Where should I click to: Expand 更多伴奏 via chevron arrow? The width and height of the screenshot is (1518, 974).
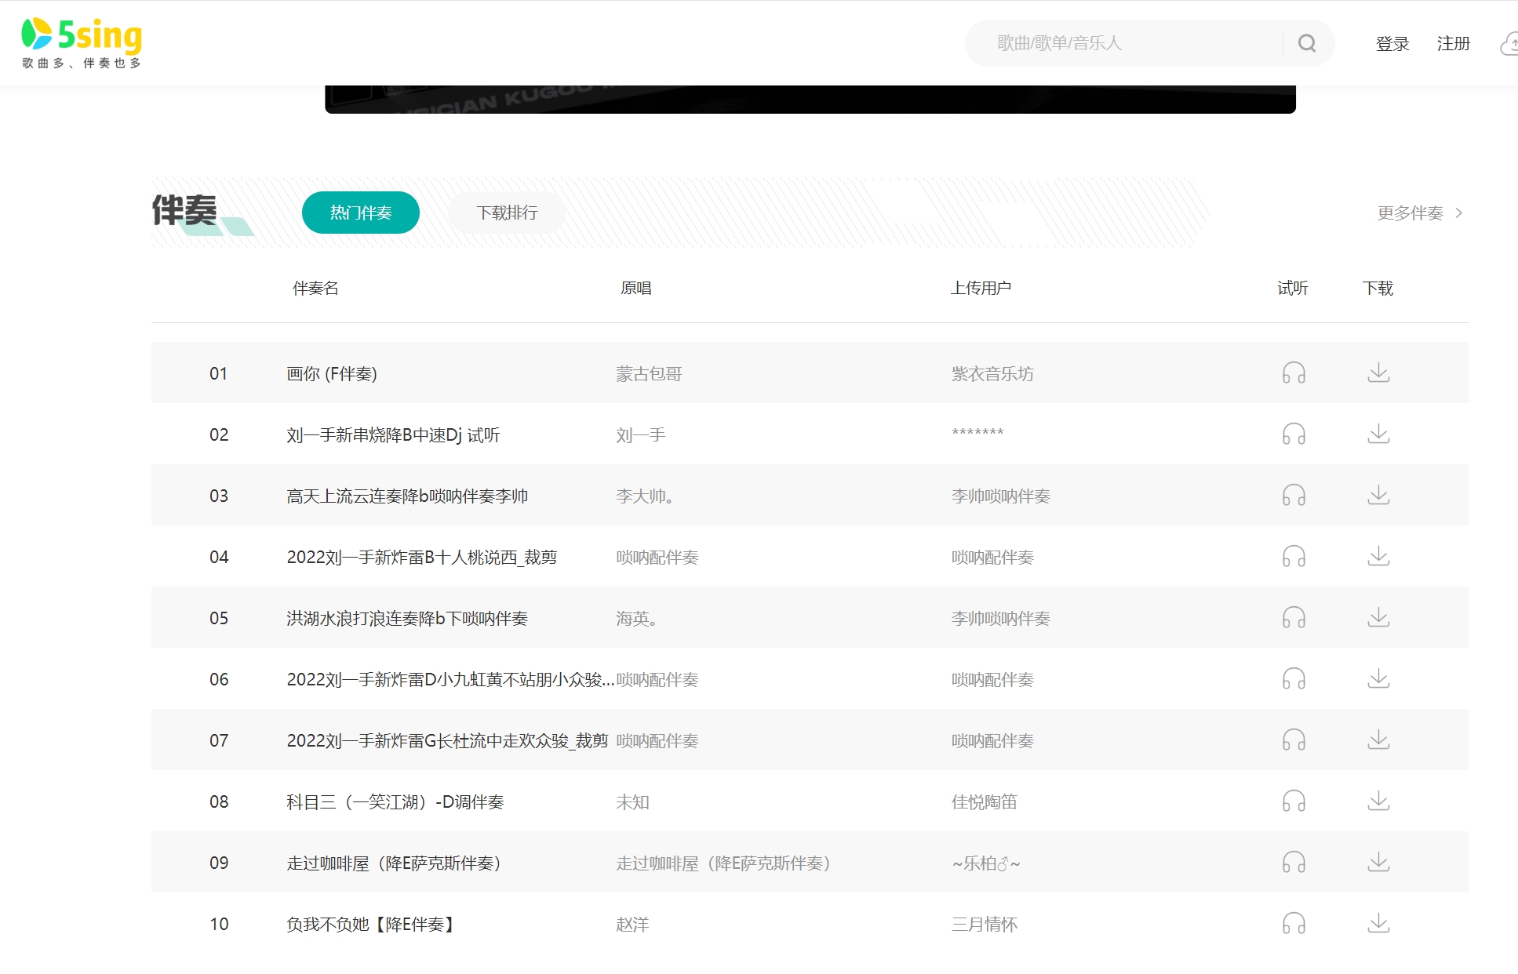tap(1458, 213)
